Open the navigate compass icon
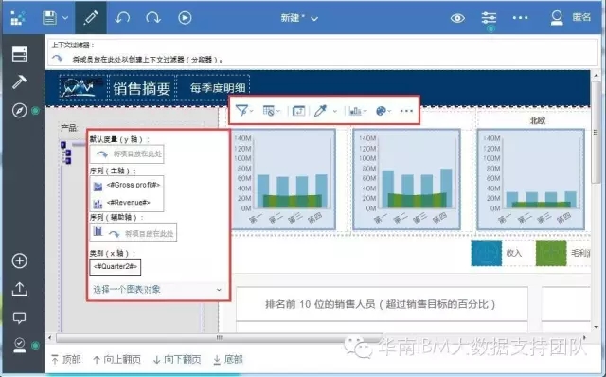 tap(19, 111)
